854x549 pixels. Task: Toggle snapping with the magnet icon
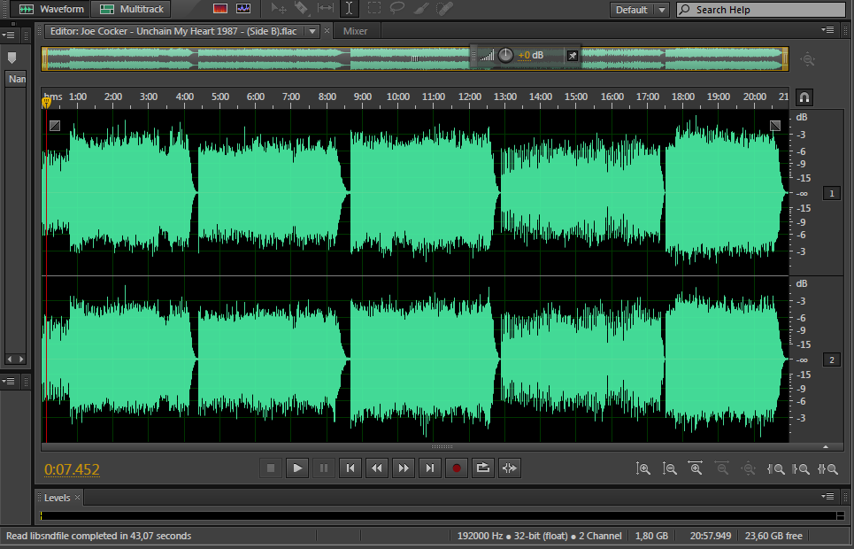click(x=804, y=97)
